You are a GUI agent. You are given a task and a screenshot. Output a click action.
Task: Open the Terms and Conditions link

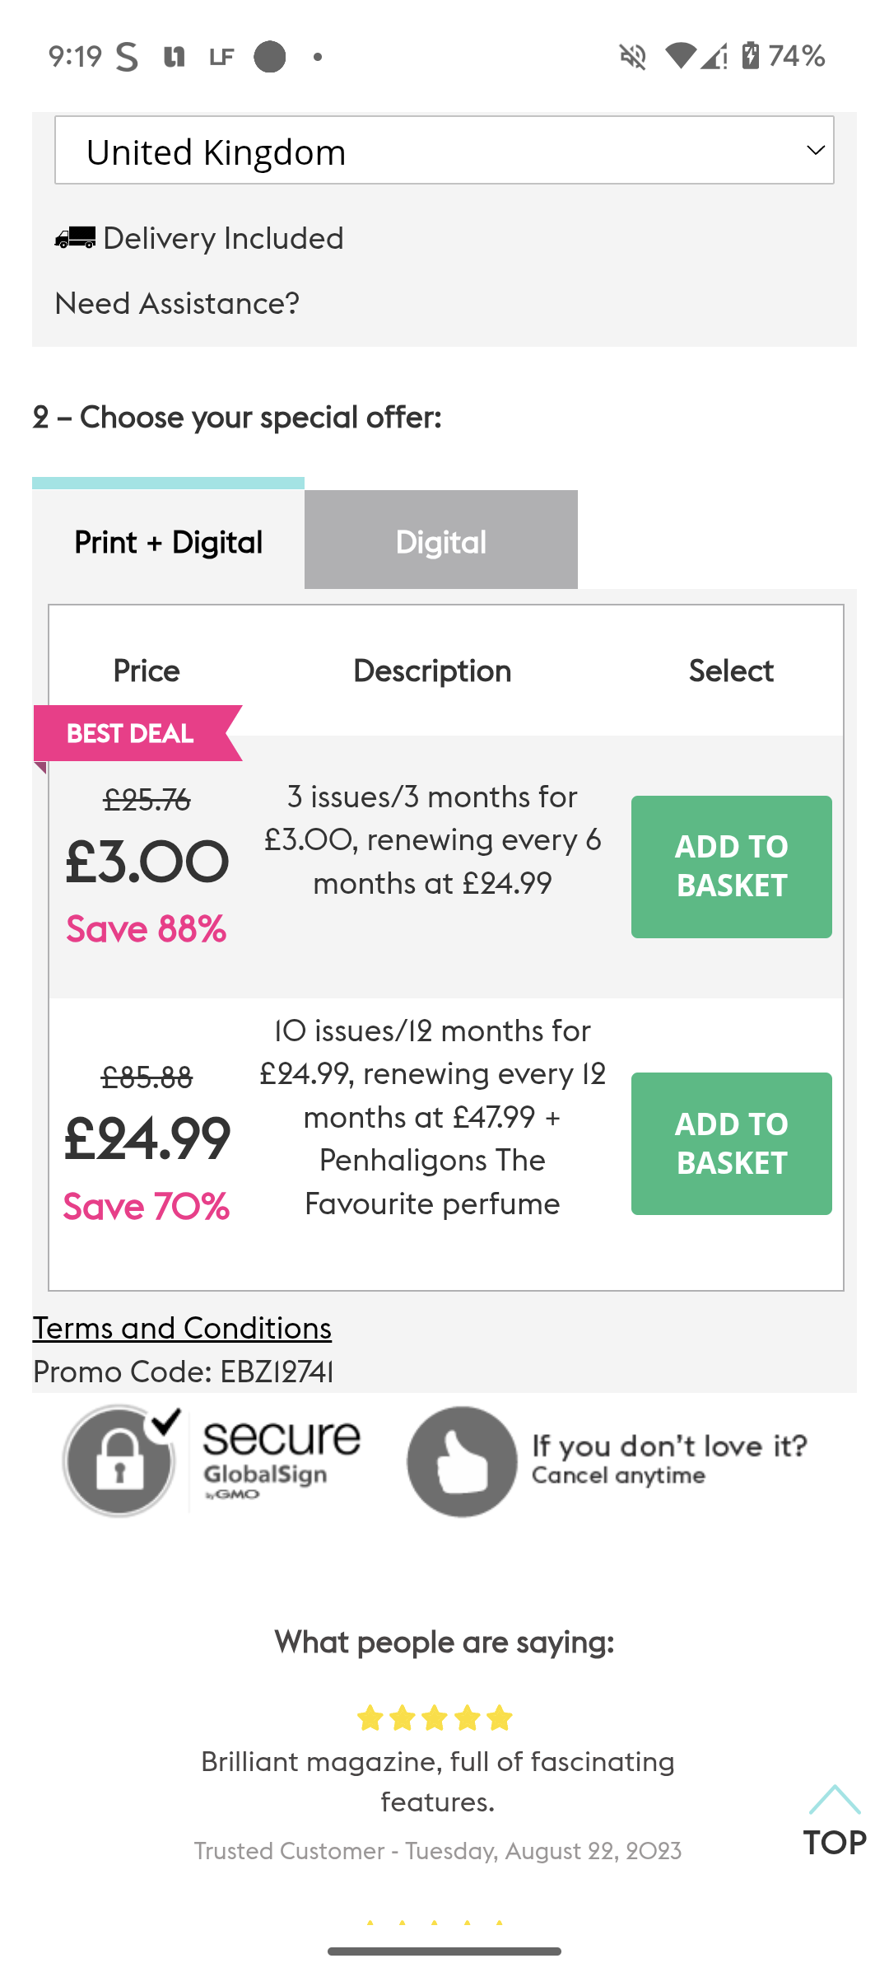182,1328
